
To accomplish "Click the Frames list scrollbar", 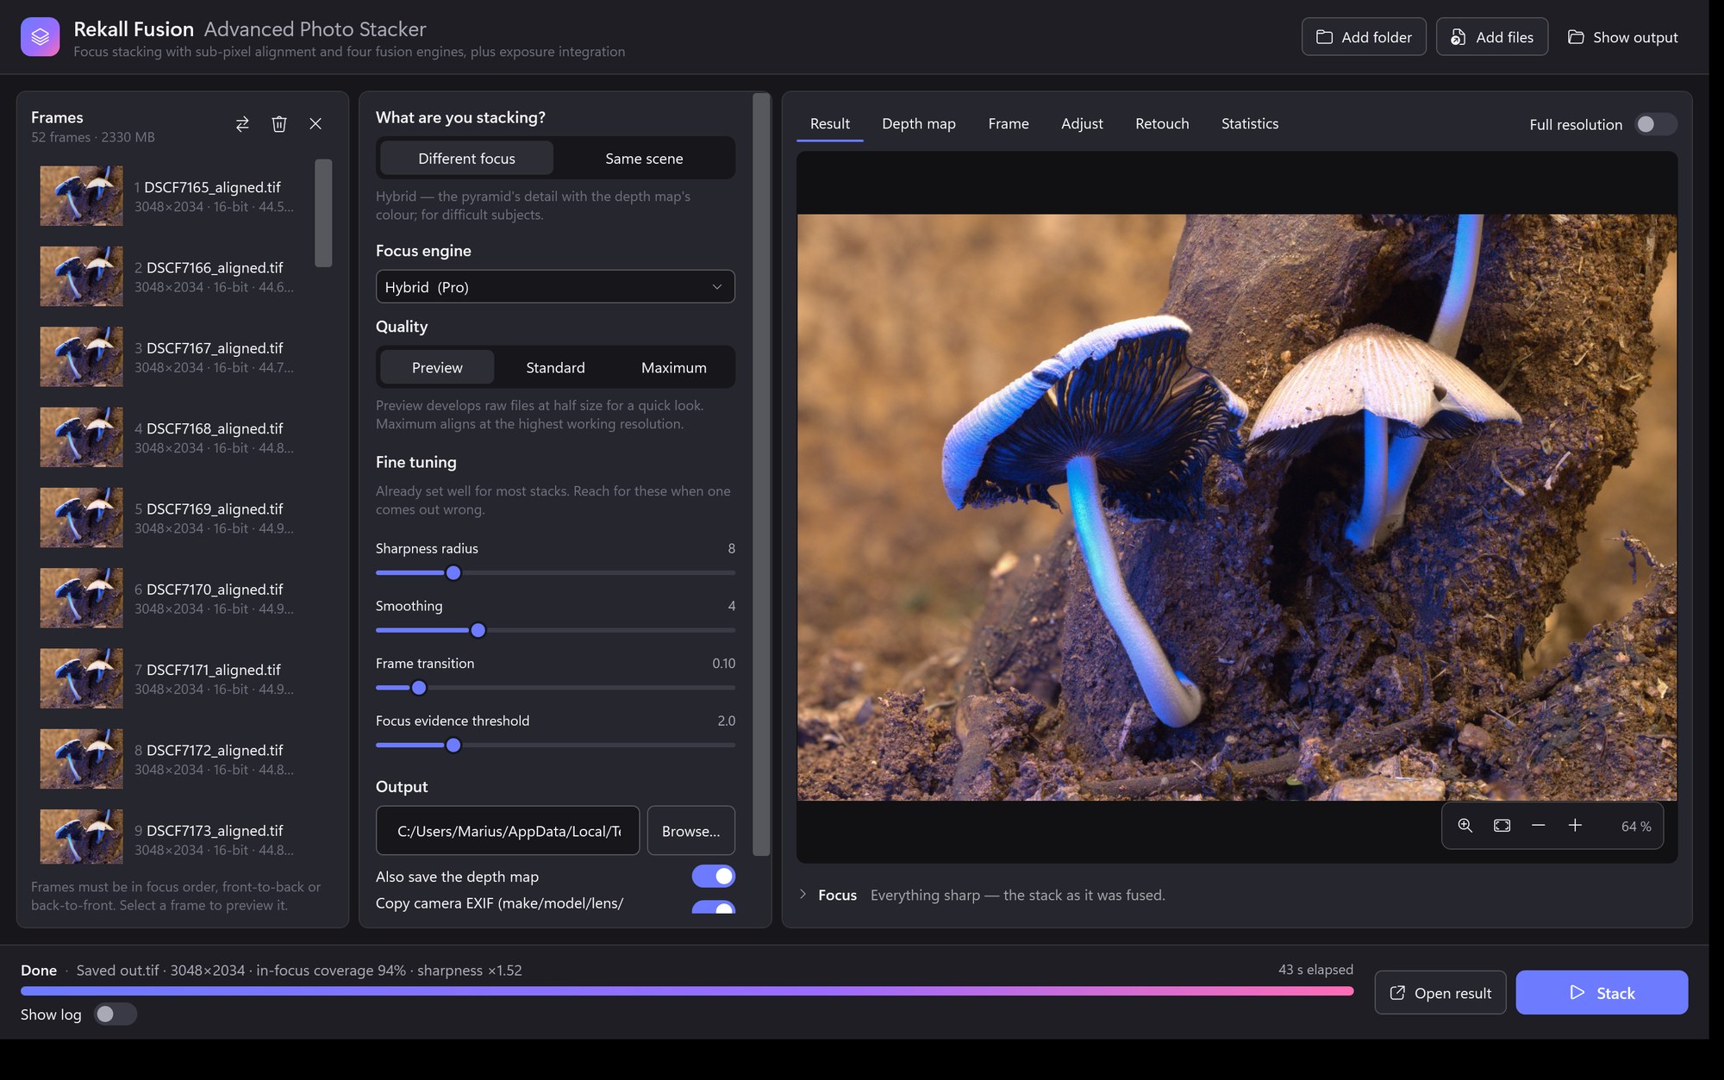I will coord(323,213).
